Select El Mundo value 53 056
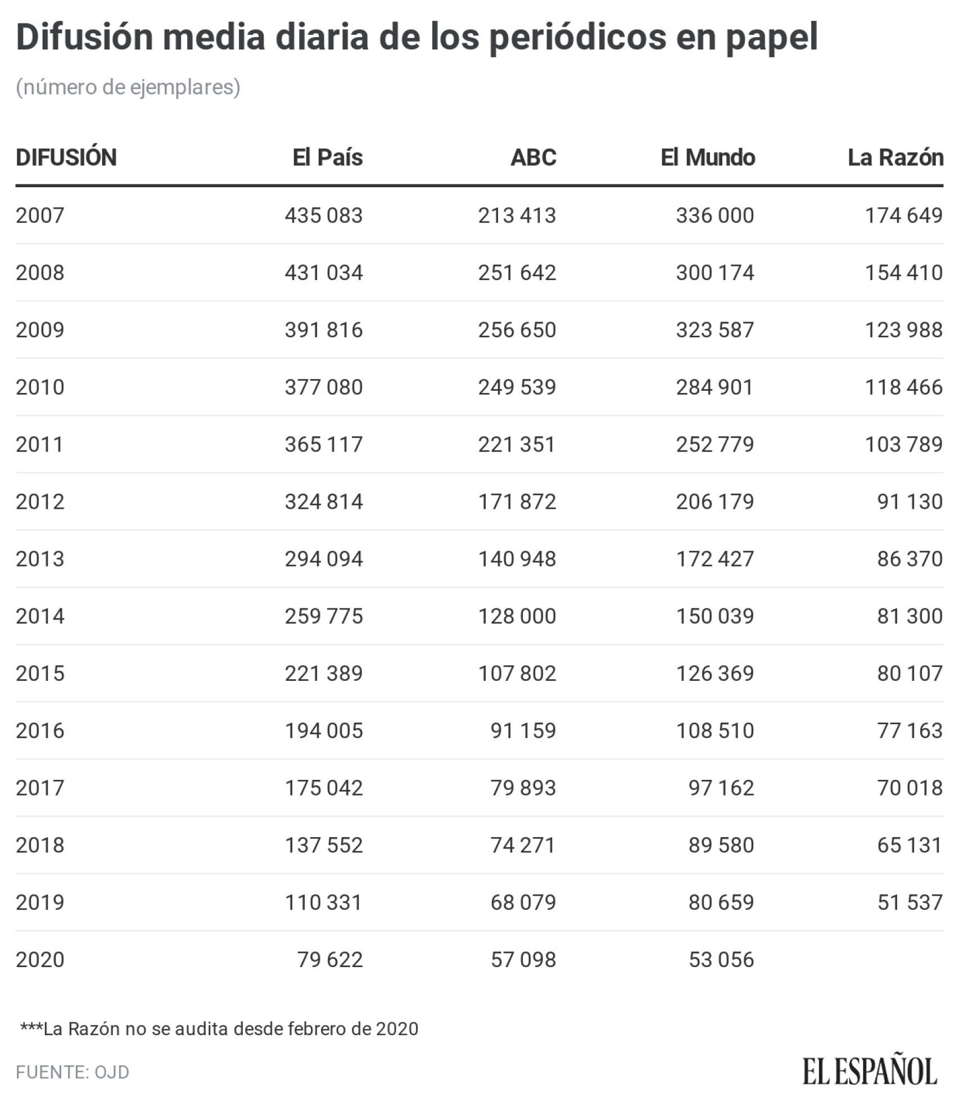 [721, 960]
